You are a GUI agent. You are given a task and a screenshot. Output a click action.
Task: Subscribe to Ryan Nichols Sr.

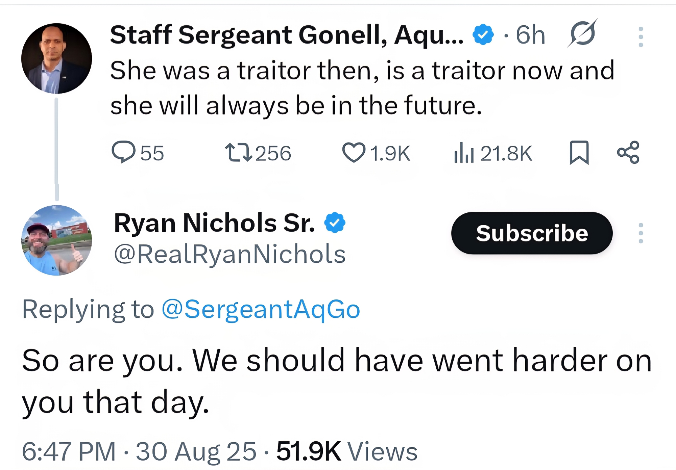[532, 233]
